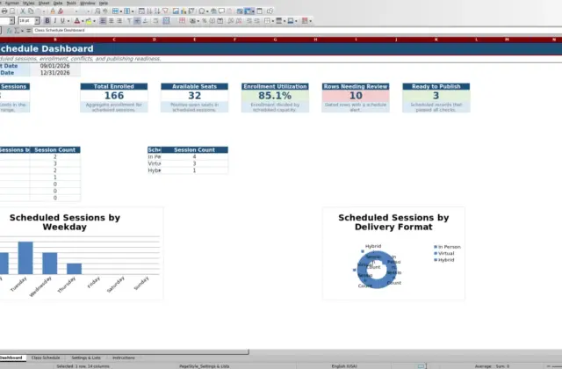Viewport: 562px width, 369px height.
Task: Click the Print icon in the toolbar
Action: tap(4, 11)
